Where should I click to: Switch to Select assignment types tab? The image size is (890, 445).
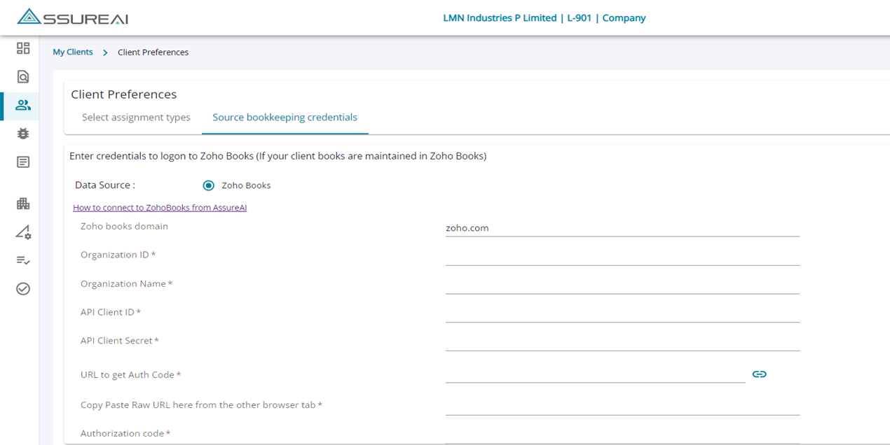pos(136,118)
